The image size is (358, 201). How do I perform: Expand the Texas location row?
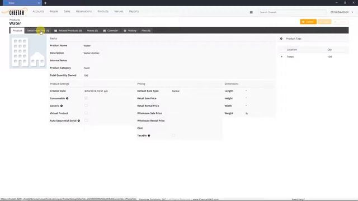click(x=281, y=56)
